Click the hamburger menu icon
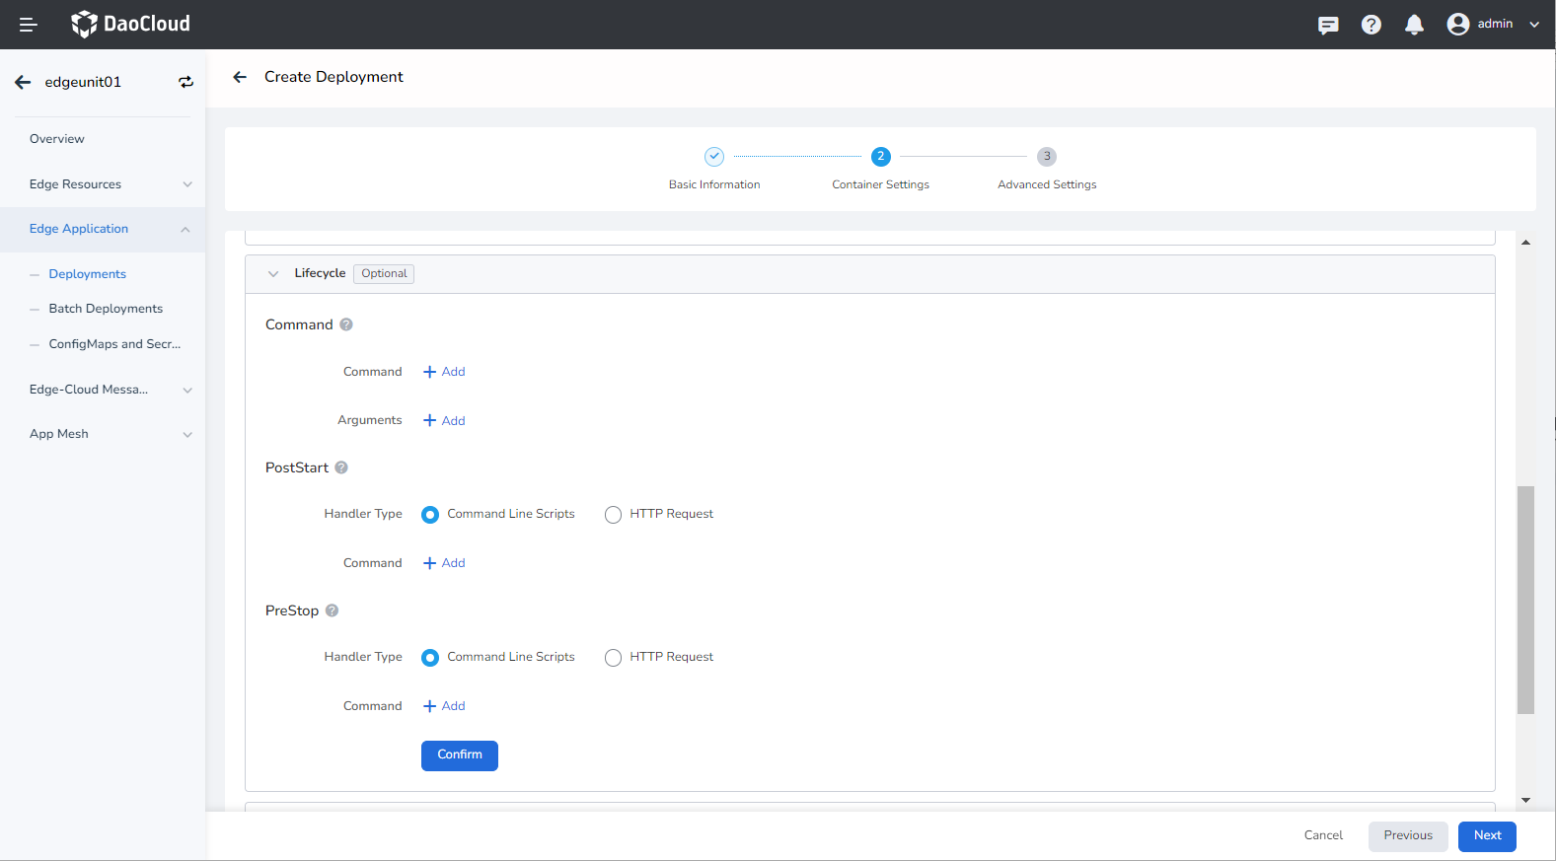The image size is (1556, 861). click(x=29, y=25)
